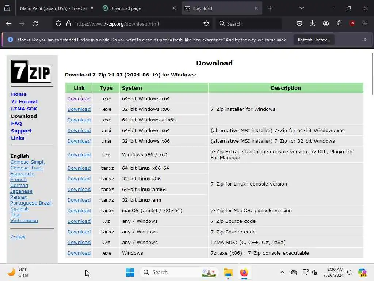Click the Refresh Firefox button
Viewport: 374px width, 281px height.
(314, 40)
